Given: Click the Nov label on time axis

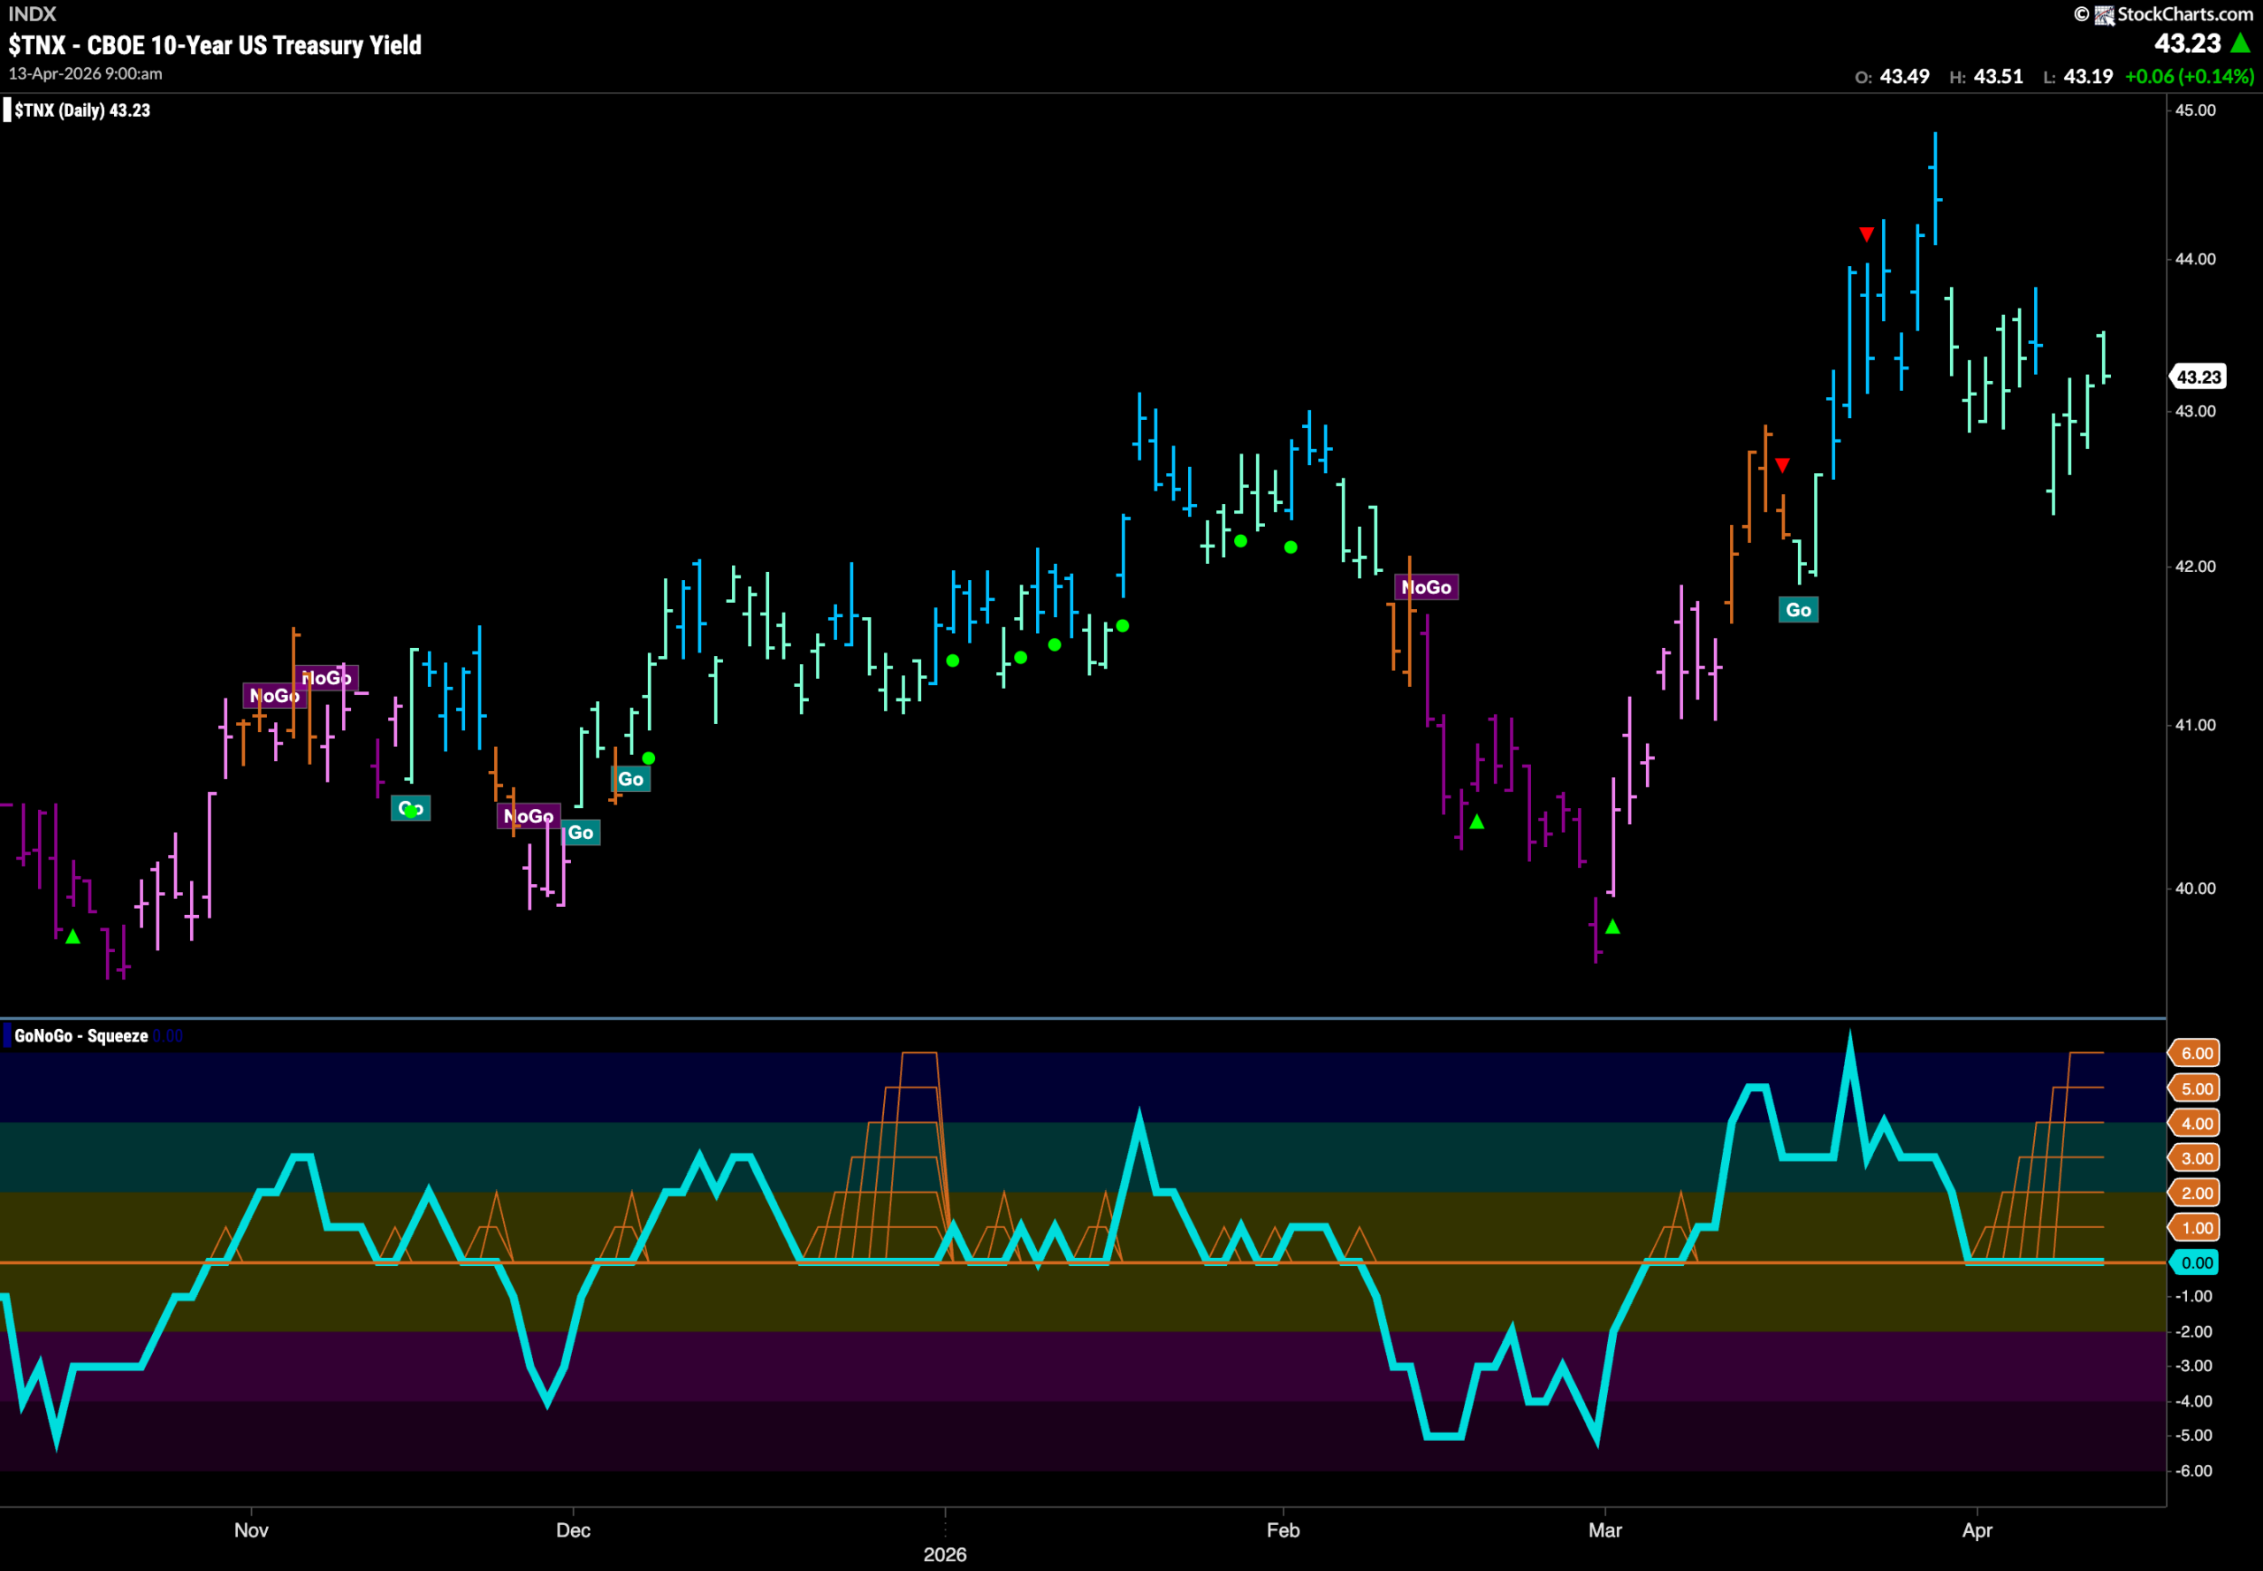Looking at the screenshot, I should pos(251,1529).
